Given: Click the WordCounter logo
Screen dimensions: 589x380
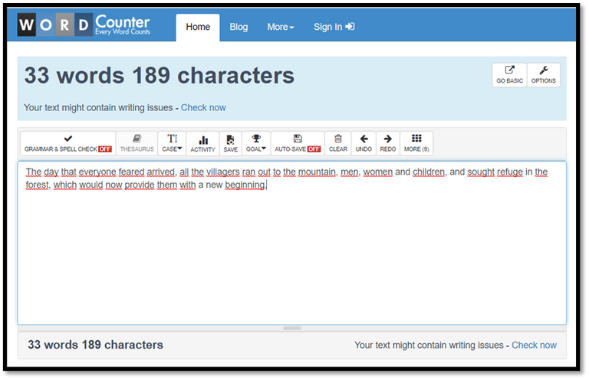Looking at the screenshot, I should click(x=84, y=25).
